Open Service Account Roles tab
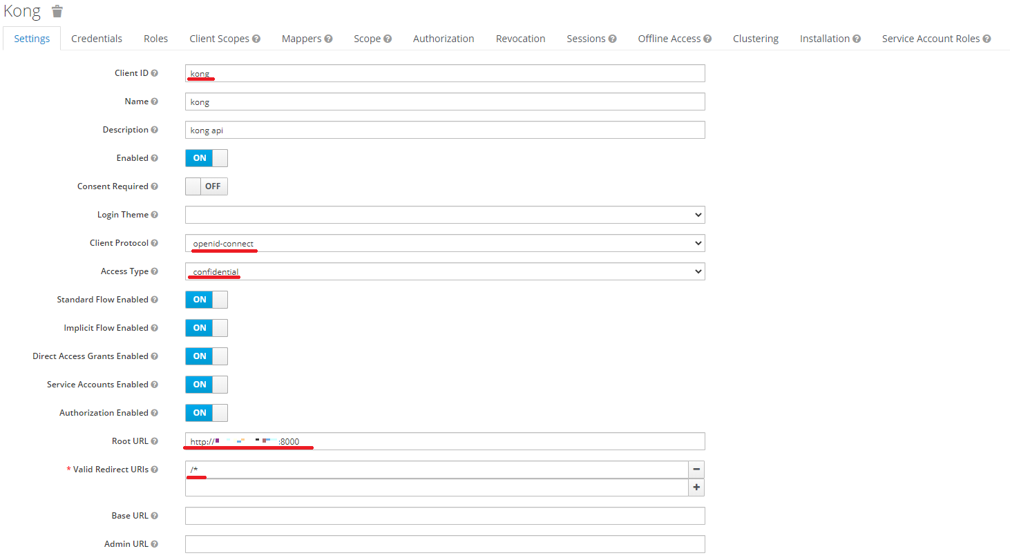The width and height of the screenshot is (1010, 560). click(x=931, y=39)
